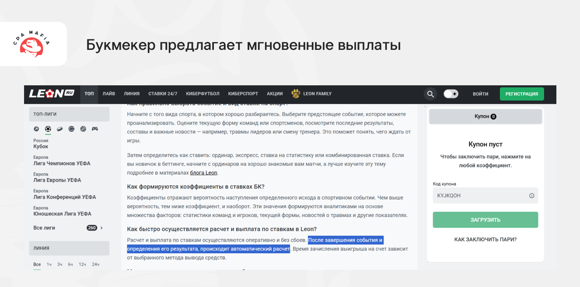580x287 pixels.
Task: Follow the блога Leon link
Action: pos(203,173)
